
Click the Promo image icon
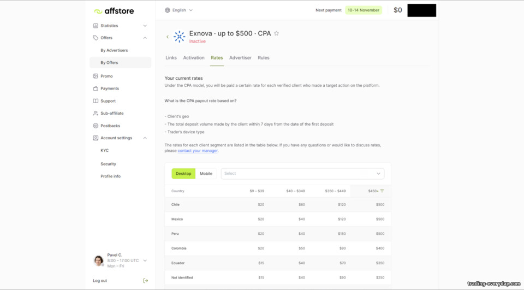[96, 76]
